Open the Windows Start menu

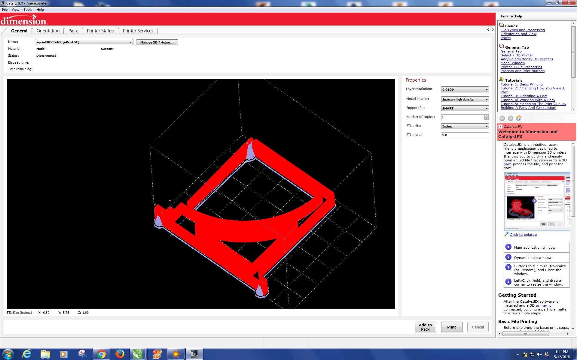point(8,354)
